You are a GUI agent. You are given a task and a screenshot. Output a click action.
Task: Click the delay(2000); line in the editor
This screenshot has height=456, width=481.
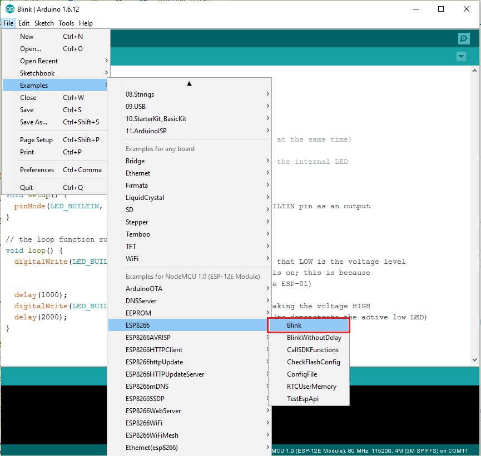tap(41, 317)
